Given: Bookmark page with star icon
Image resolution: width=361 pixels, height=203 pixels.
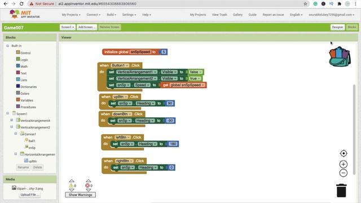Looking at the screenshot, I should (x=305, y=4).
